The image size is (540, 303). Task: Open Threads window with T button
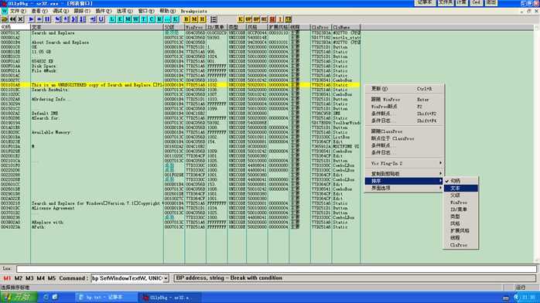coord(144,19)
